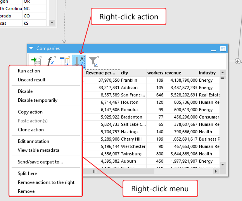
Task: Click the Revenue per... column header
Action: point(102,73)
